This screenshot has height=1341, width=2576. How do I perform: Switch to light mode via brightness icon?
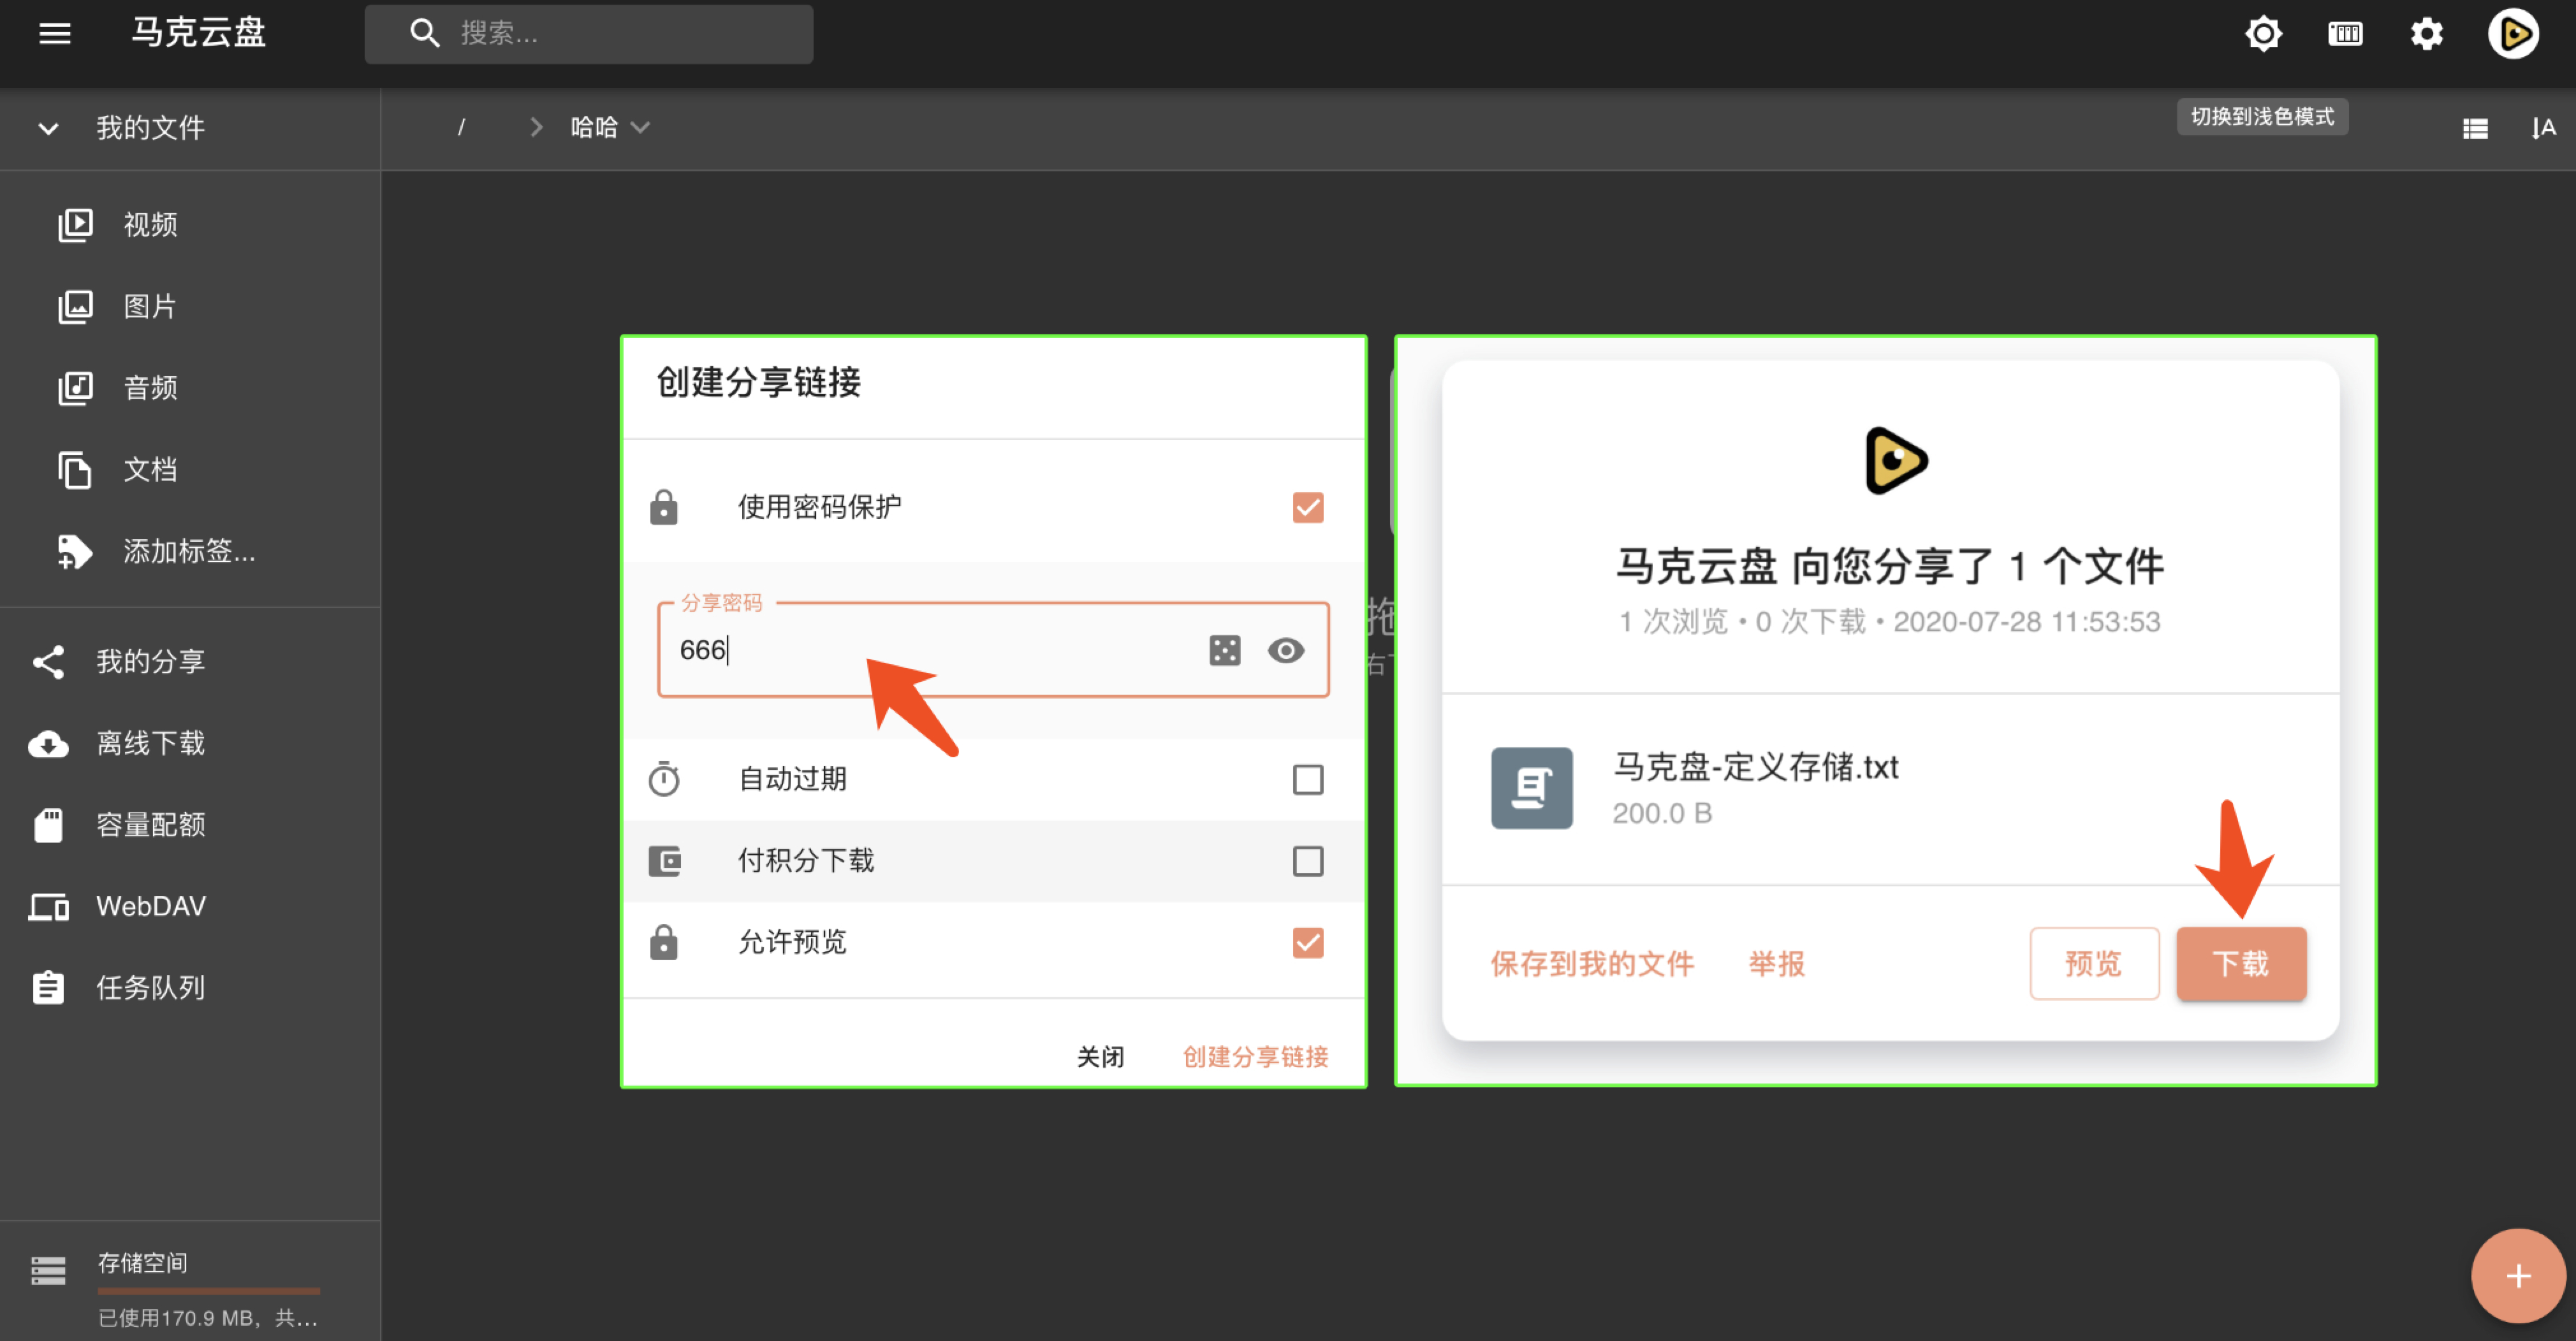point(2263,34)
